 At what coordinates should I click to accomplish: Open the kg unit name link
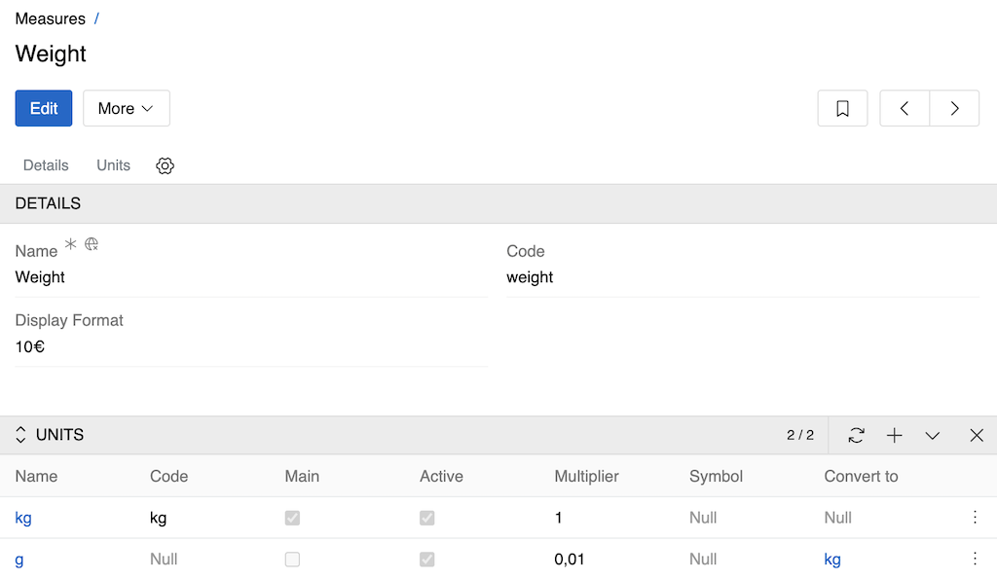(23, 518)
